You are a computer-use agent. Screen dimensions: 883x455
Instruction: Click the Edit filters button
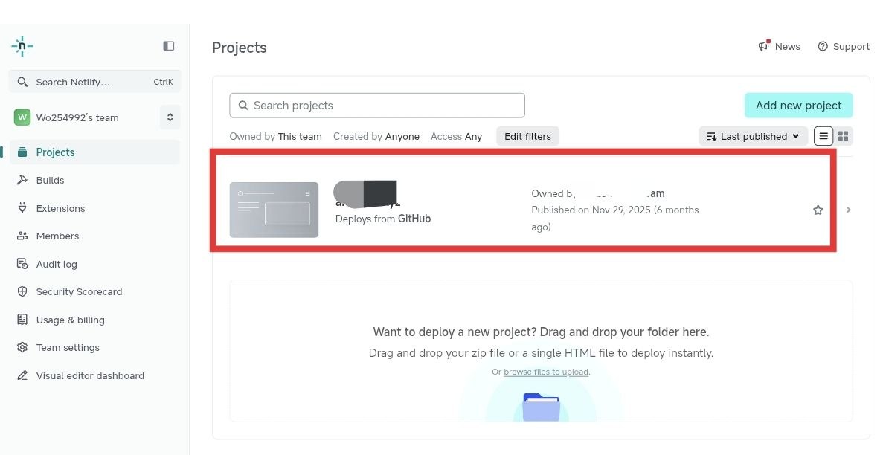click(x=527, y=136)
